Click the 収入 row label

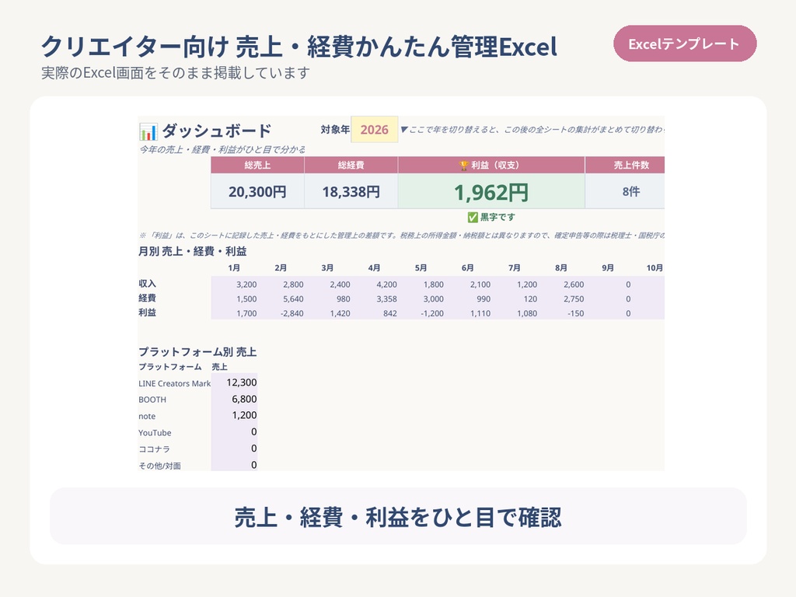point(147,284)
